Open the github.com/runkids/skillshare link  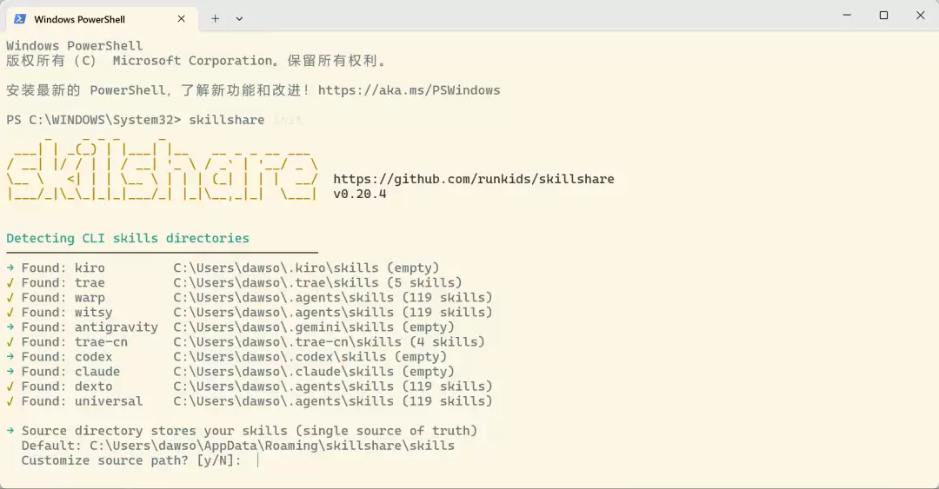pos(474,179)
